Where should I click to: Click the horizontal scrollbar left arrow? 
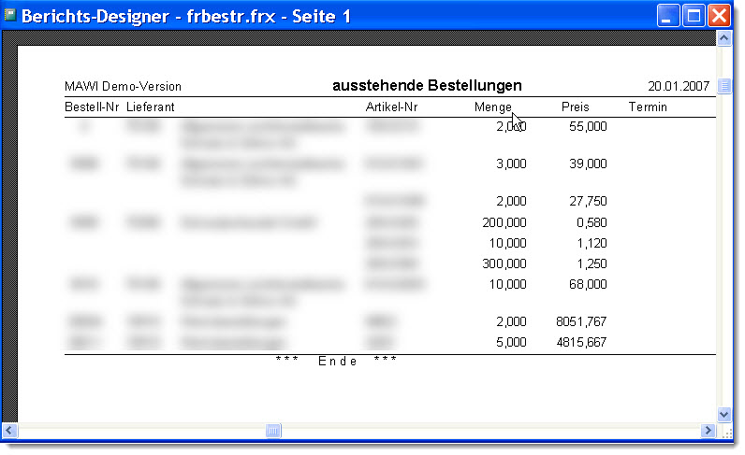[x=10, y=430]
